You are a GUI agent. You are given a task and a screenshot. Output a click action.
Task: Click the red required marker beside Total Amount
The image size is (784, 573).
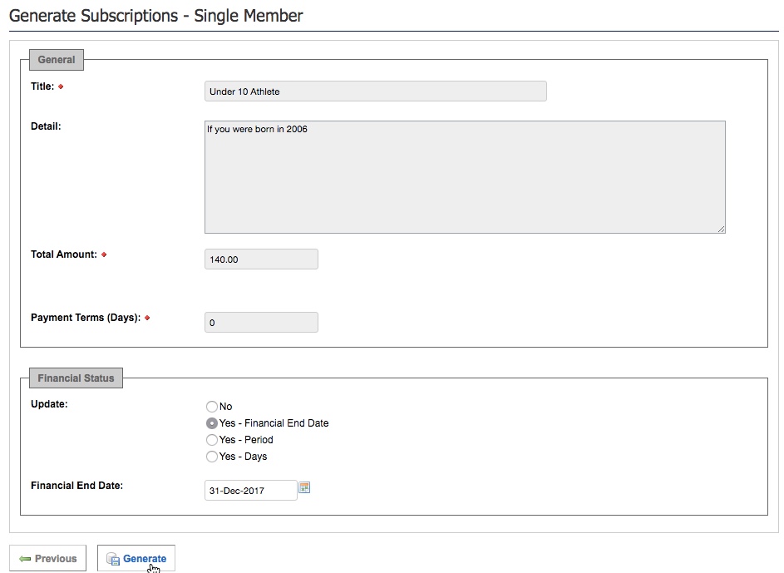click(x=104, y=254)
